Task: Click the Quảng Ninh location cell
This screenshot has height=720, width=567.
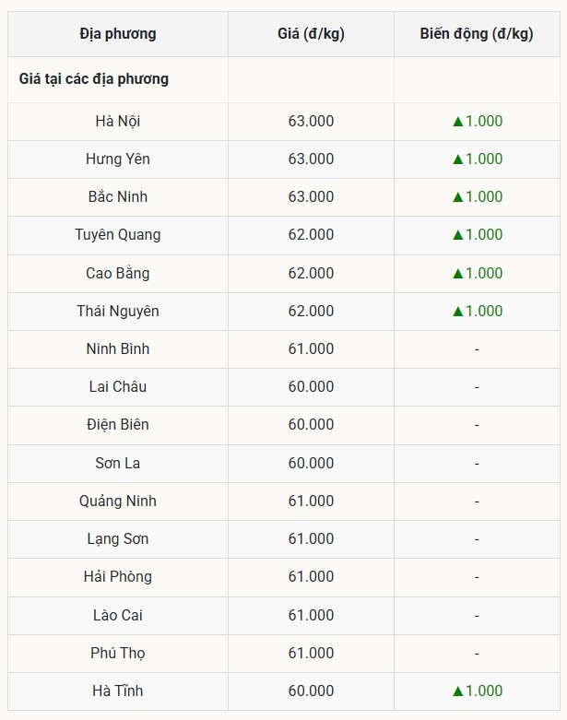Action: (118, 502)
